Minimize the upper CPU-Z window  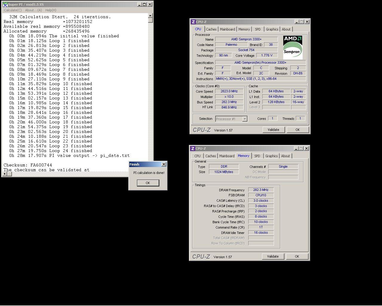click(x=297, y=22)
